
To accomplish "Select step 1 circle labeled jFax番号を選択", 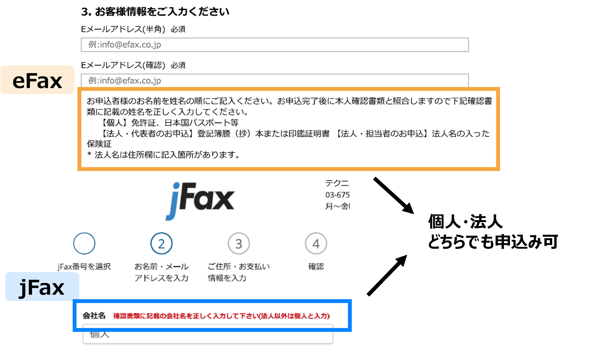I will coord(84,244).
